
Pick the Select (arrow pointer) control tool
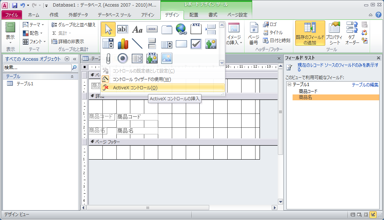(108, 29)
